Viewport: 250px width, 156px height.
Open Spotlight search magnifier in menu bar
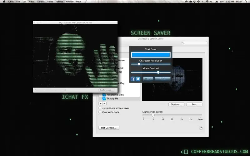246,2
